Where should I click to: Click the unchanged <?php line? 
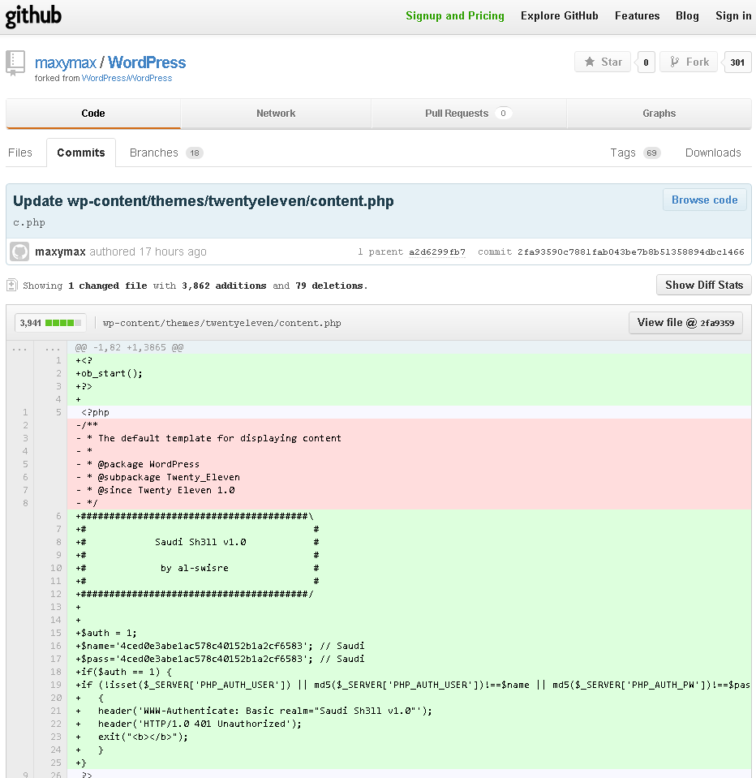click(x=409, y=412)
